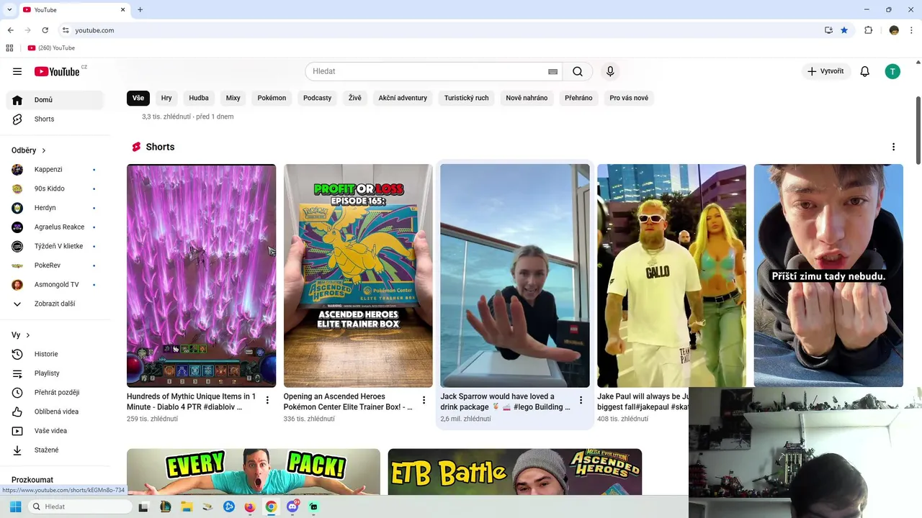Viewport: 922px width, 518px height.
Task: Go back in the browser
Action: (10, 30)
